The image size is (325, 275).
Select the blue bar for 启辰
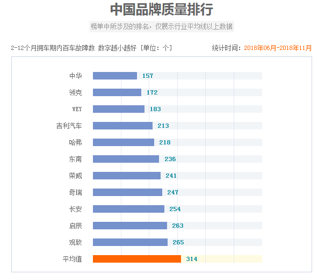[x=130, y=226]
